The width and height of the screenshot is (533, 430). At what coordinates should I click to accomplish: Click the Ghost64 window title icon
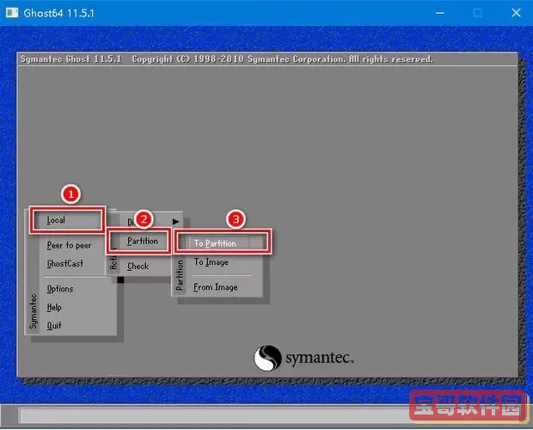12,13
